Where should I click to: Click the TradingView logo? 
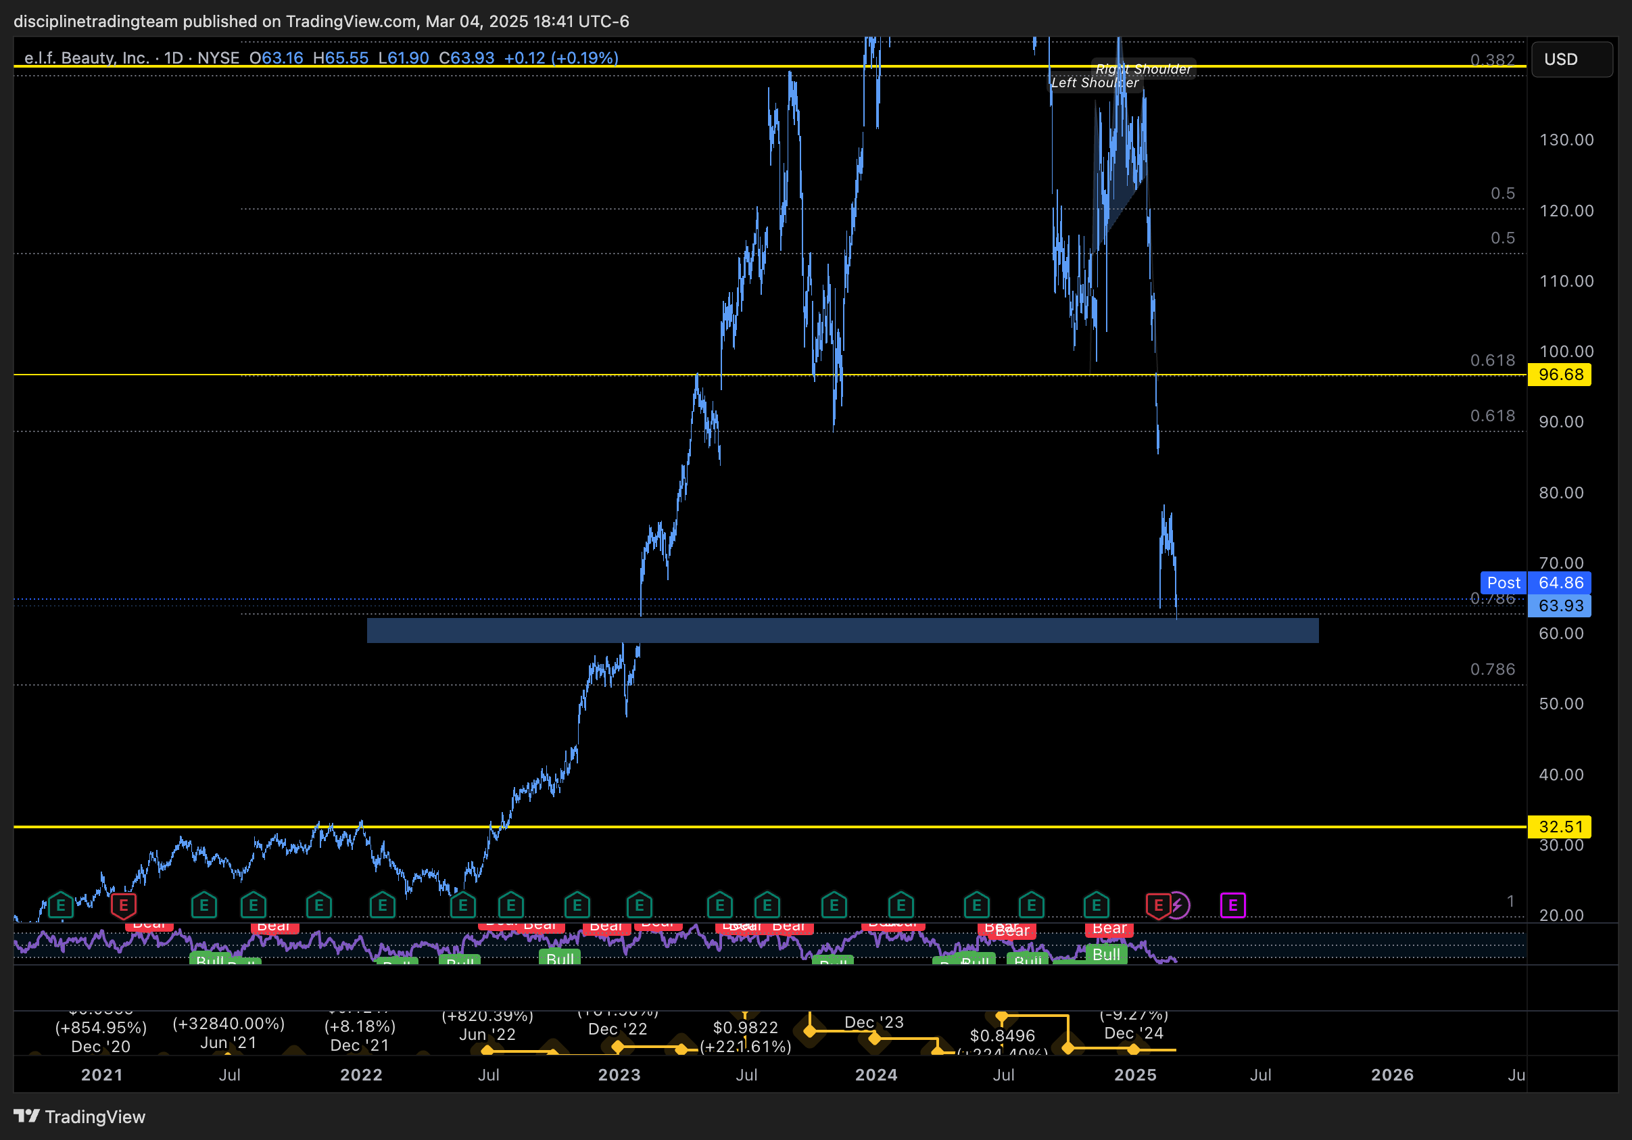pos(79,1116)
